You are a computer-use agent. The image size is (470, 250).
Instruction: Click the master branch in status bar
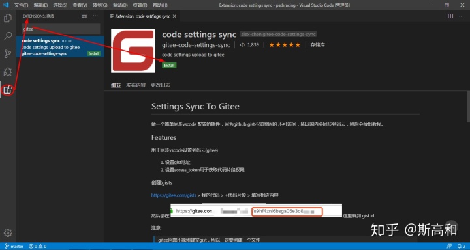point(14,246)
